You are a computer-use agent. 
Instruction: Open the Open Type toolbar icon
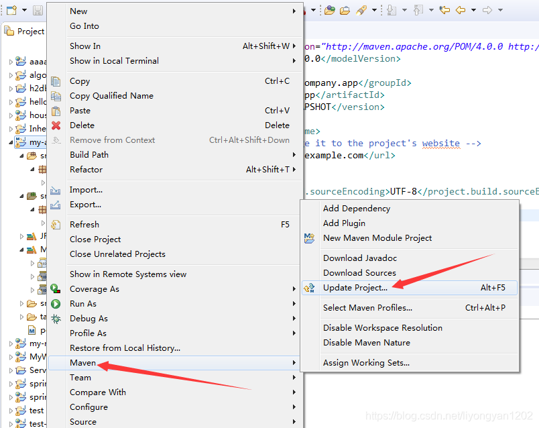(x=329, y=10)
